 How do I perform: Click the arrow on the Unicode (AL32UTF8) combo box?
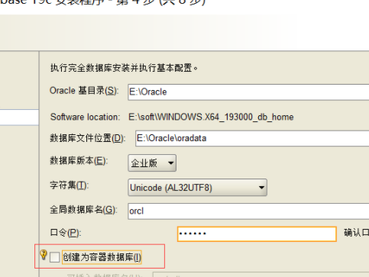[x=261, y=188]
